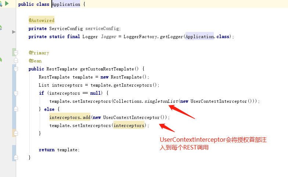Viewport: 288px width, 177px height.
Task: Click the final keyword in logger declaration
Action: coord(73,37)
